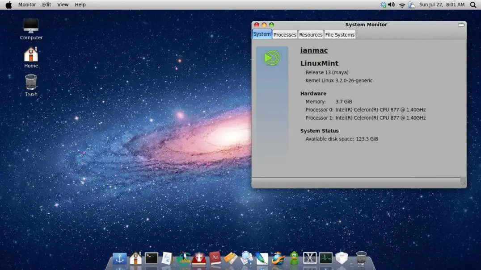Expand the View menu
This screenshot has width=481, height=270.
63,5
